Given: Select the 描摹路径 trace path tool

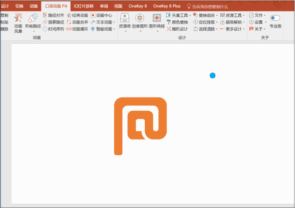Looking at the screenshot, I should click(x=53, y=22).
